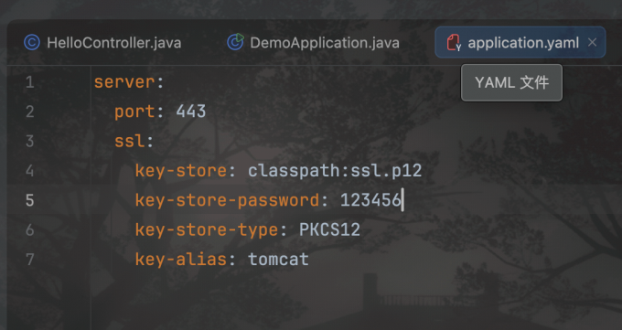
Task: Click the DemoApplication.java runnable class icon
Action: coord(235,42)
